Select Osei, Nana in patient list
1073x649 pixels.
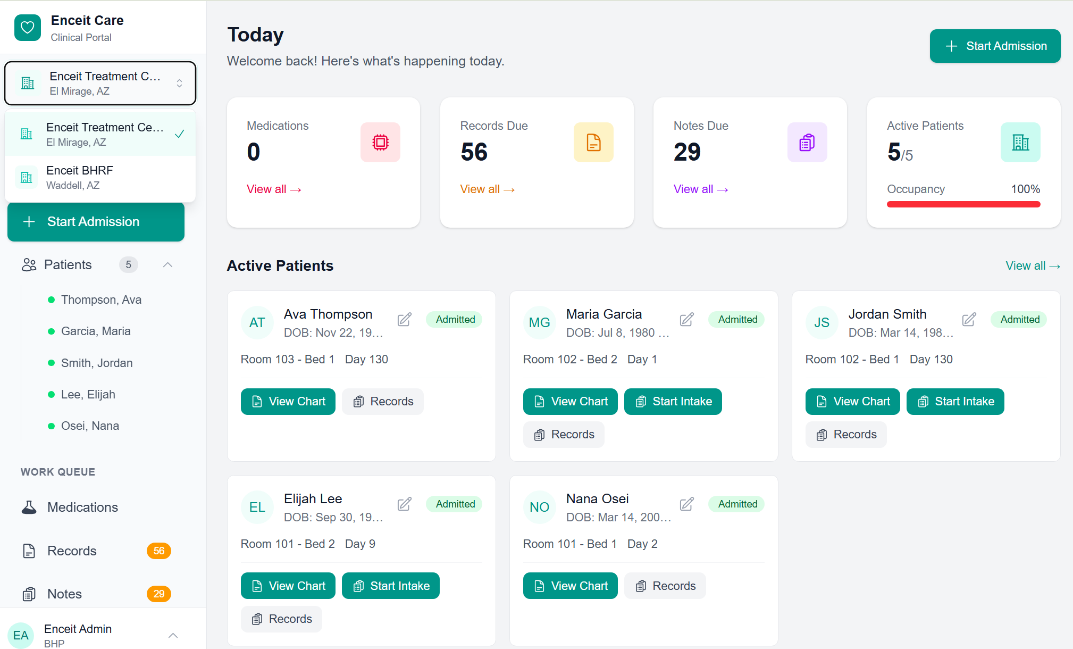(x=90, y=426)
